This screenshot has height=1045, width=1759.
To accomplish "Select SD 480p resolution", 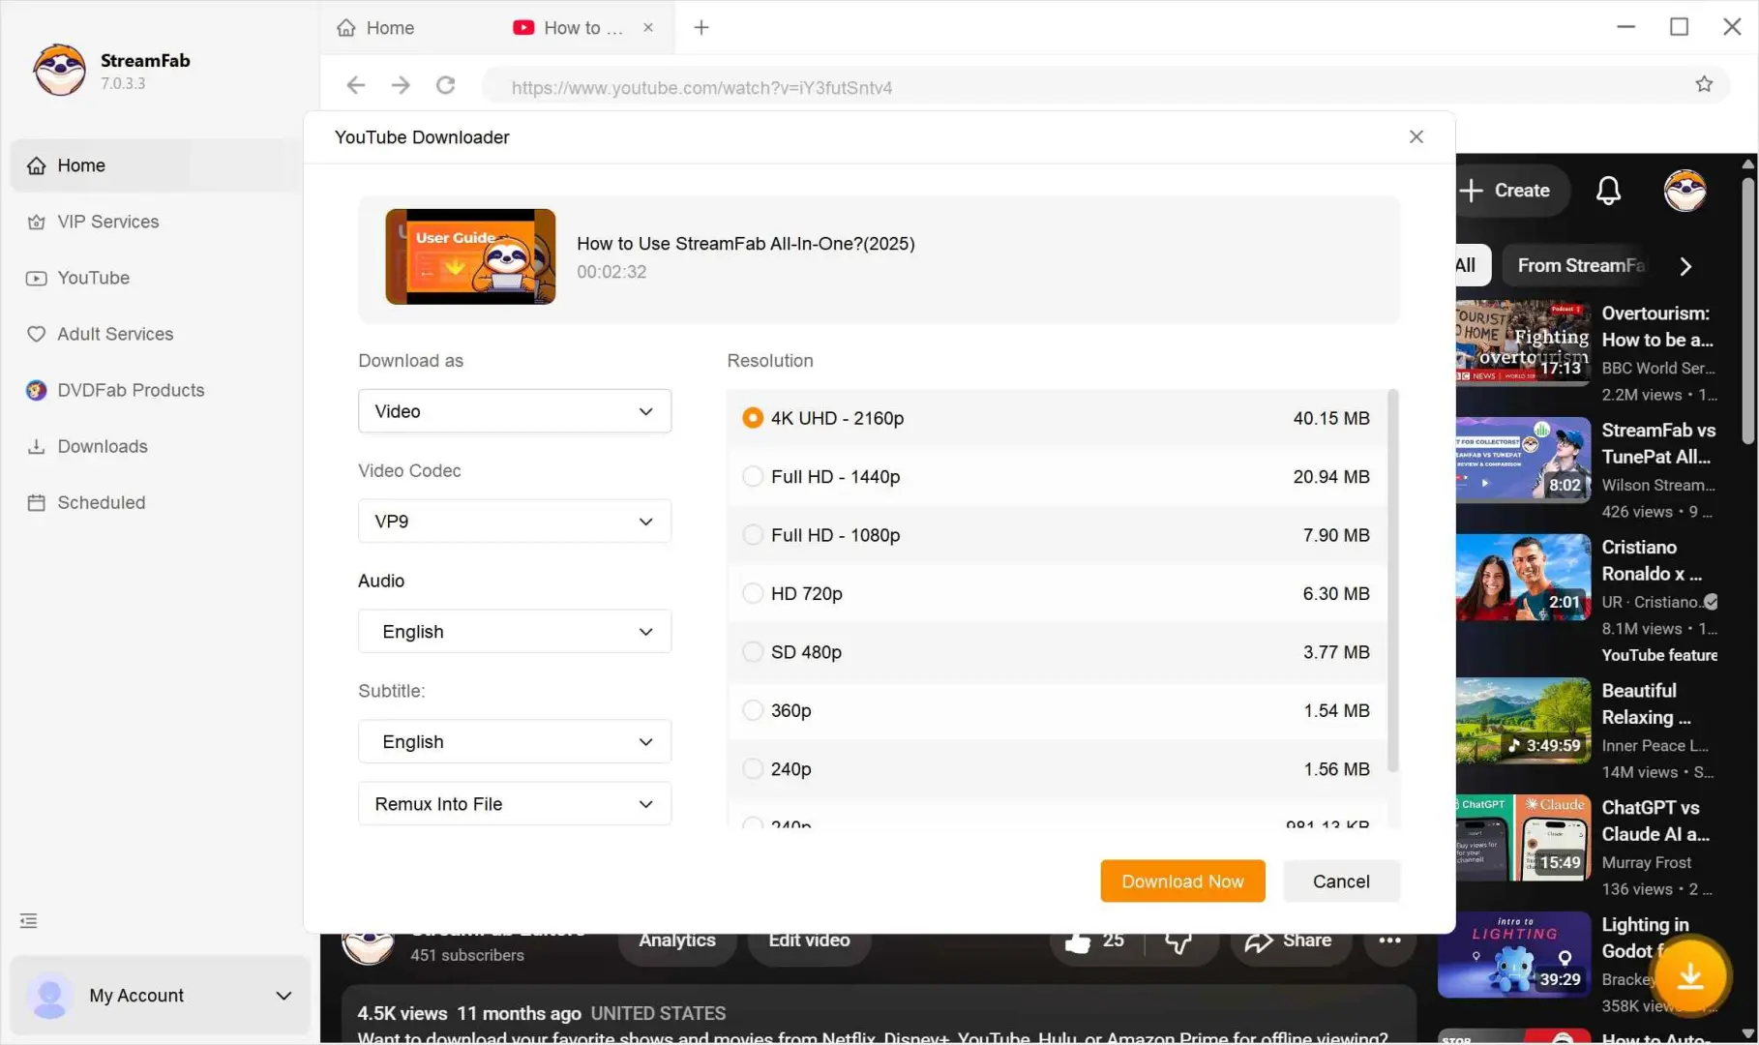I will pyautogui.click(x=1057, y=652).
